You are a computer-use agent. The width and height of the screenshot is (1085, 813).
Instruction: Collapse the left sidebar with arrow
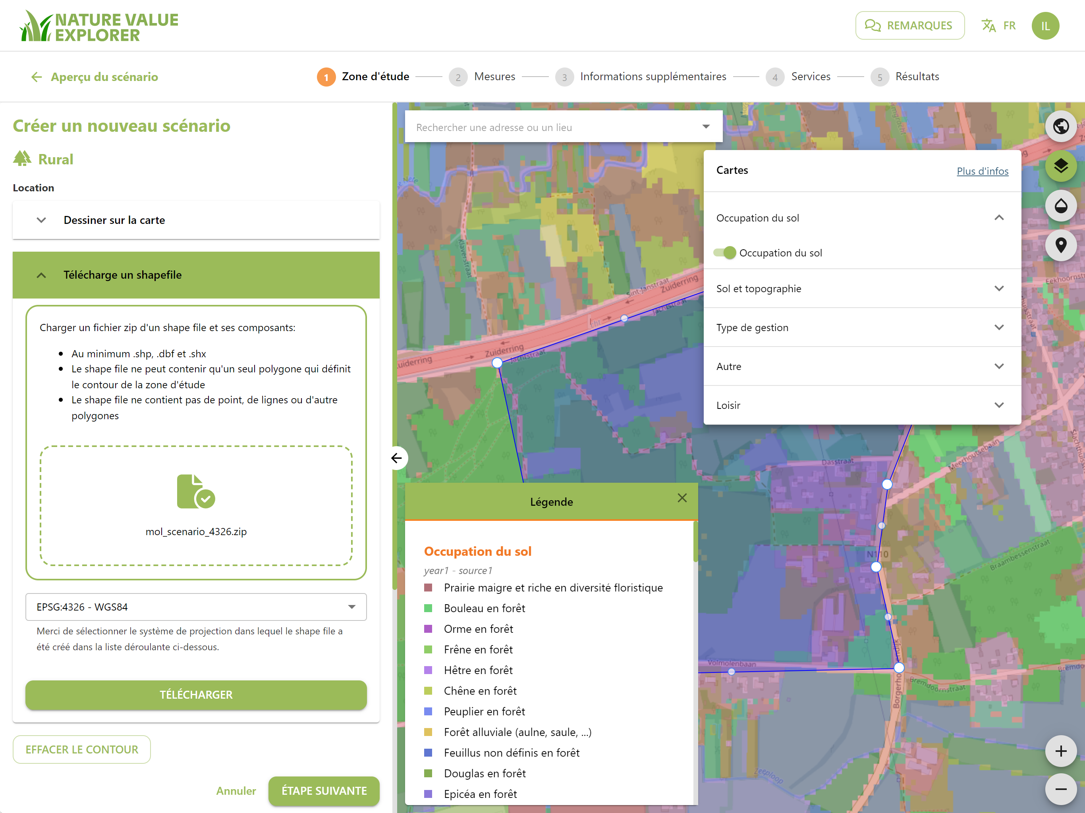pos(397,458)
